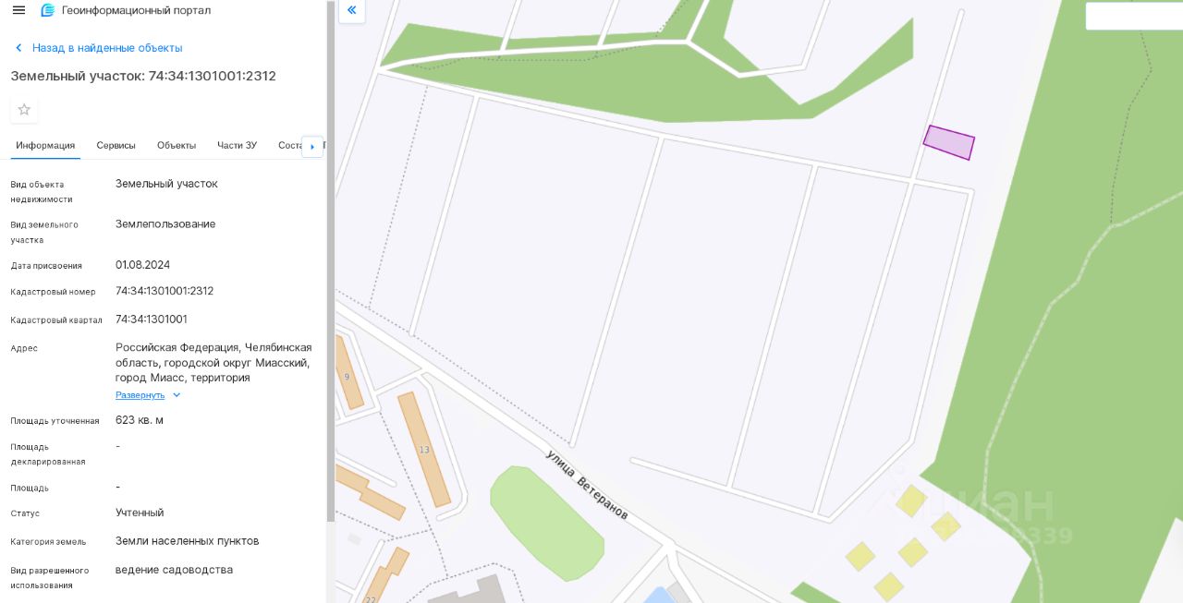Collapse side panel with double-chevron icon
1183x603 pixels.
point(352,10)
